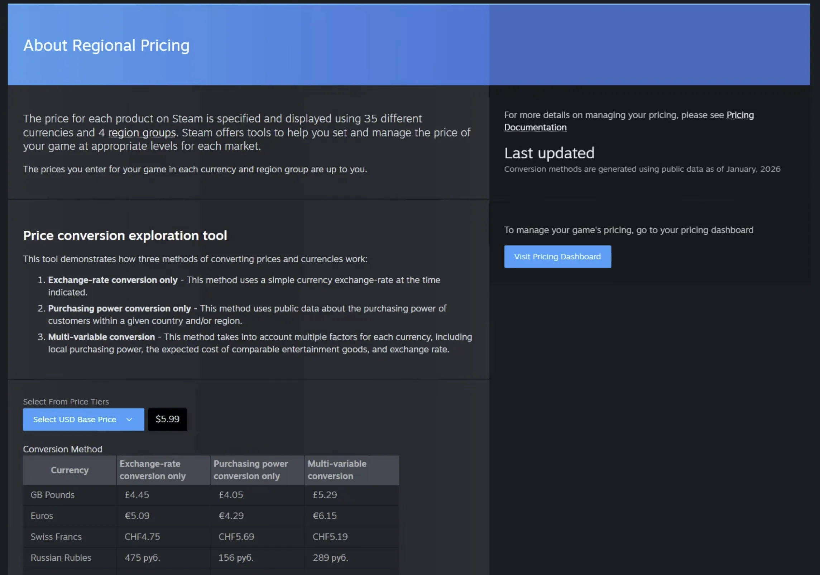Viewport: 820px width, 575px height.
Task: Click the Currency column header
Action: [x=69, y=470]
